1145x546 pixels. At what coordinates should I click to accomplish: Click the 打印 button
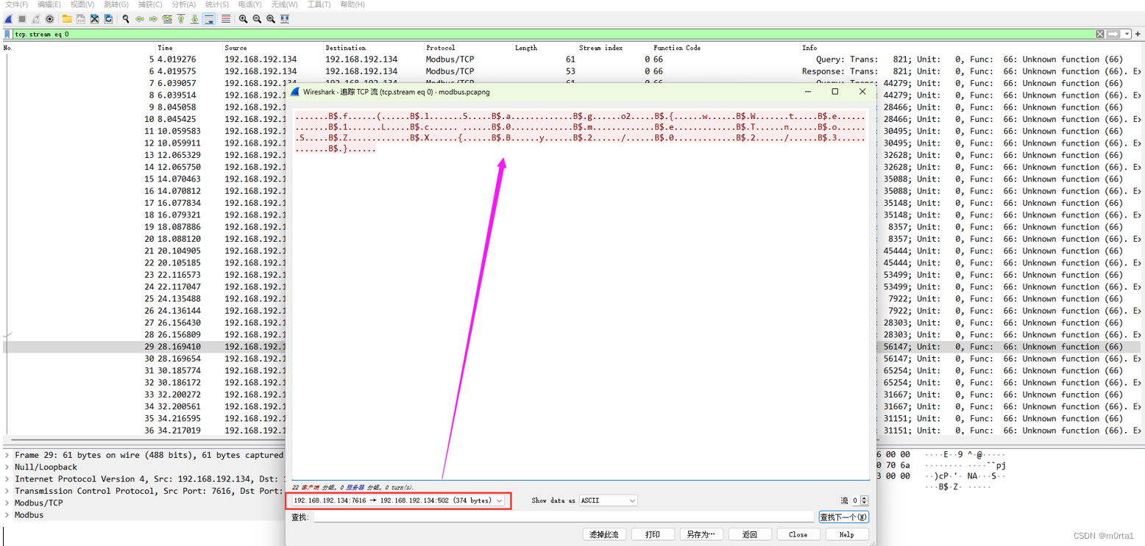coord(652,534)
